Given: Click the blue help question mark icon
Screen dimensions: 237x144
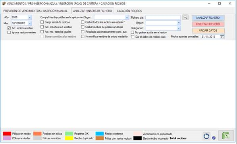Looking at the screenshot, I should point(214,138).
